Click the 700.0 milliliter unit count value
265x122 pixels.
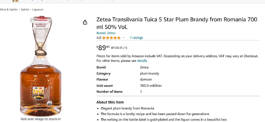[151, 86]
